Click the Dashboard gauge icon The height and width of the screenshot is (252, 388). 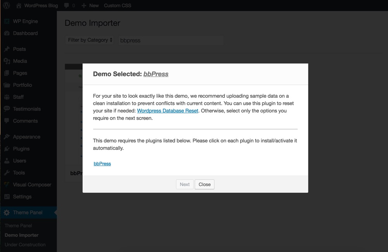(7, 33)
